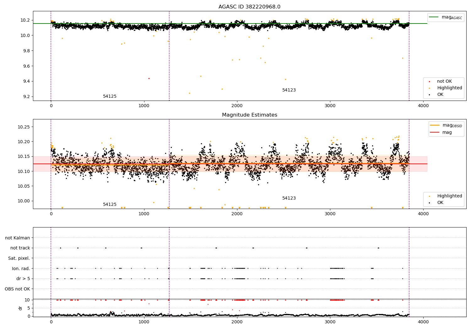471x329 pixels.
Task: Click the "Ion. rad." row label
Action: [21, 269]
